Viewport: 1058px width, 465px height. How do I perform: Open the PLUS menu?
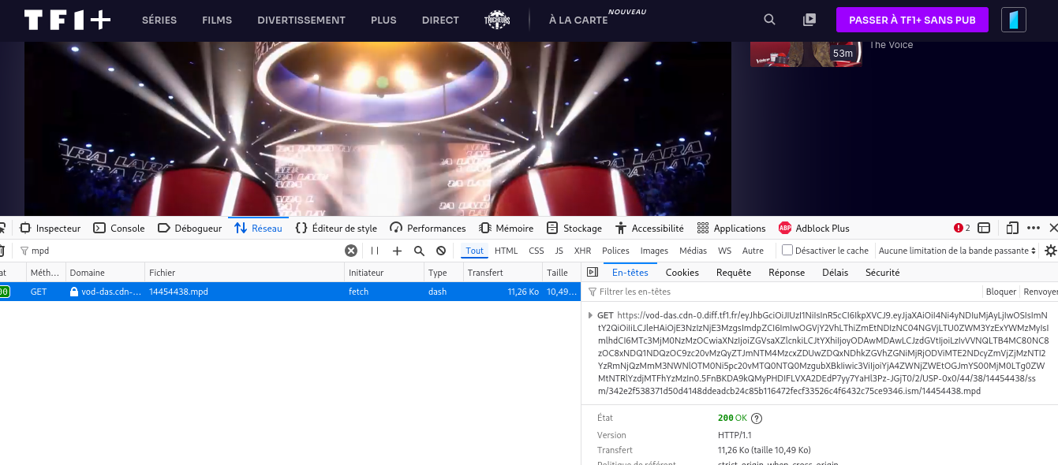[x=383, y=20]
